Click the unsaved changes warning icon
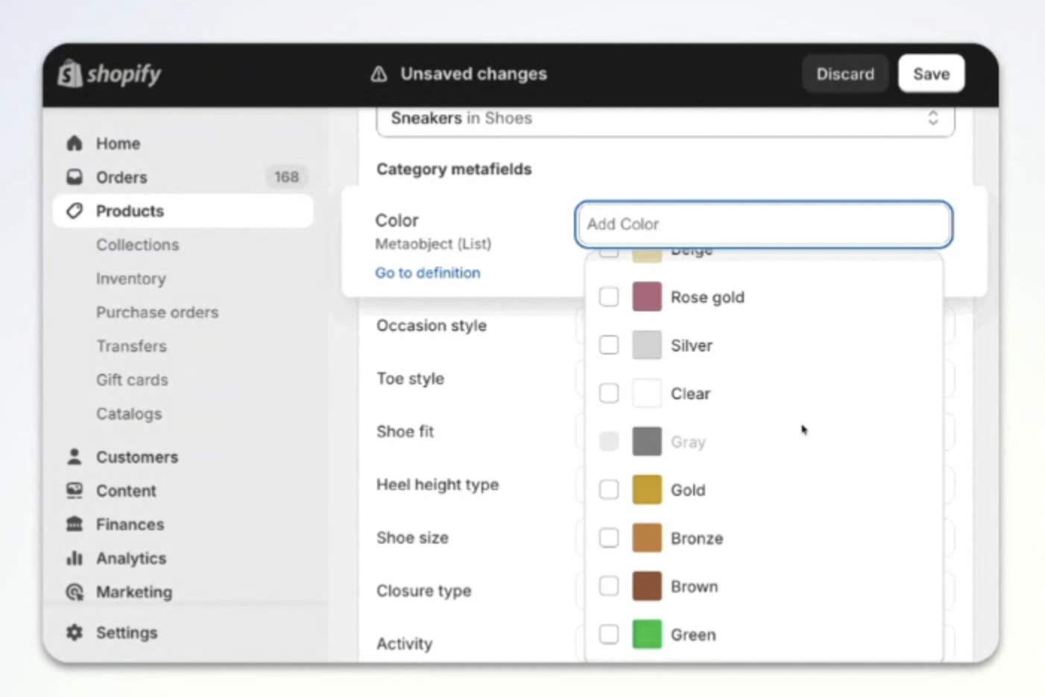 [x=379, y=74]
